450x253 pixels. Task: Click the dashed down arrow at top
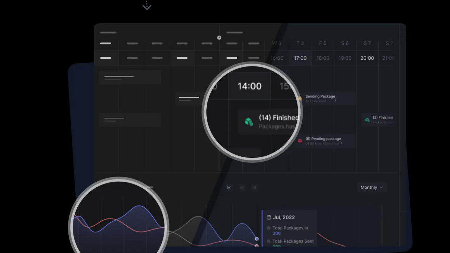point(147,6)
